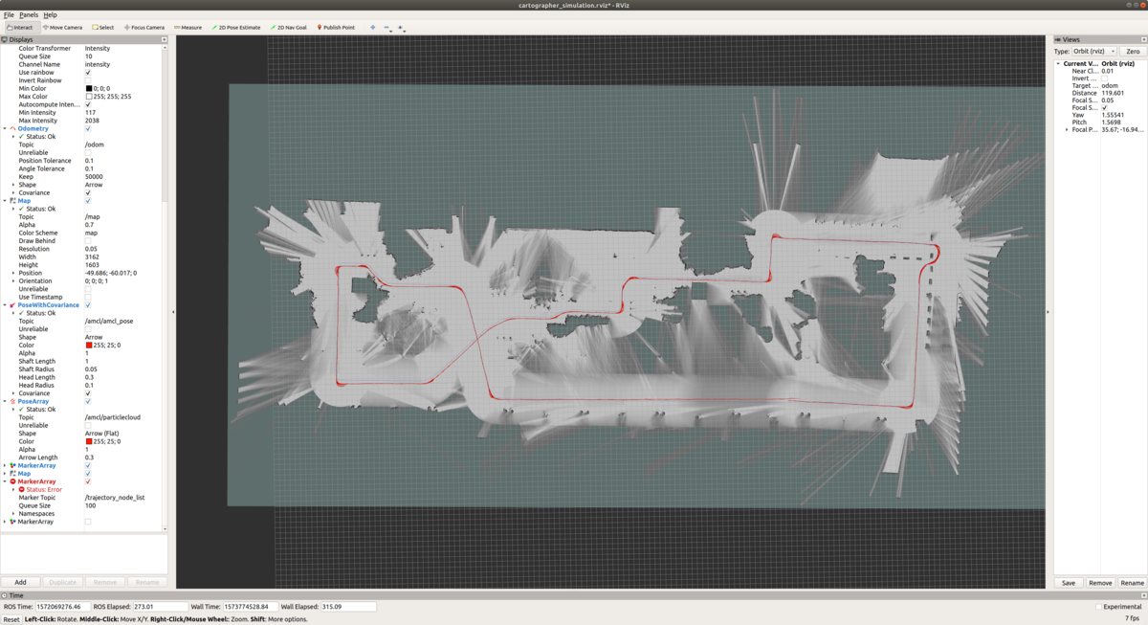Click the white Max Color swatch
The width and height of the screenshot is (1148, 625).
pyautogui.click(x=89, y=97)
